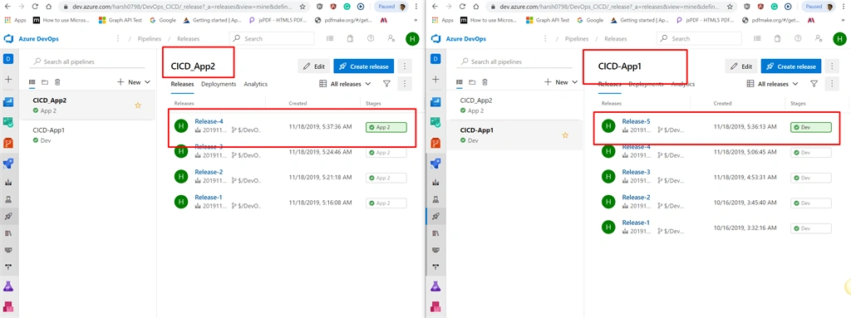Screen dimensions: 851x318
Task: Open help question icon in CICD_App2 window header
Action: (x=371, y=39)
